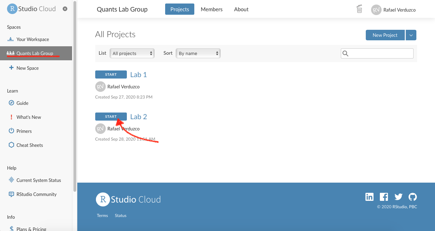The width and height of the screenshot is (435, 231).
Task: Click the New Project button
Action: 385,35
